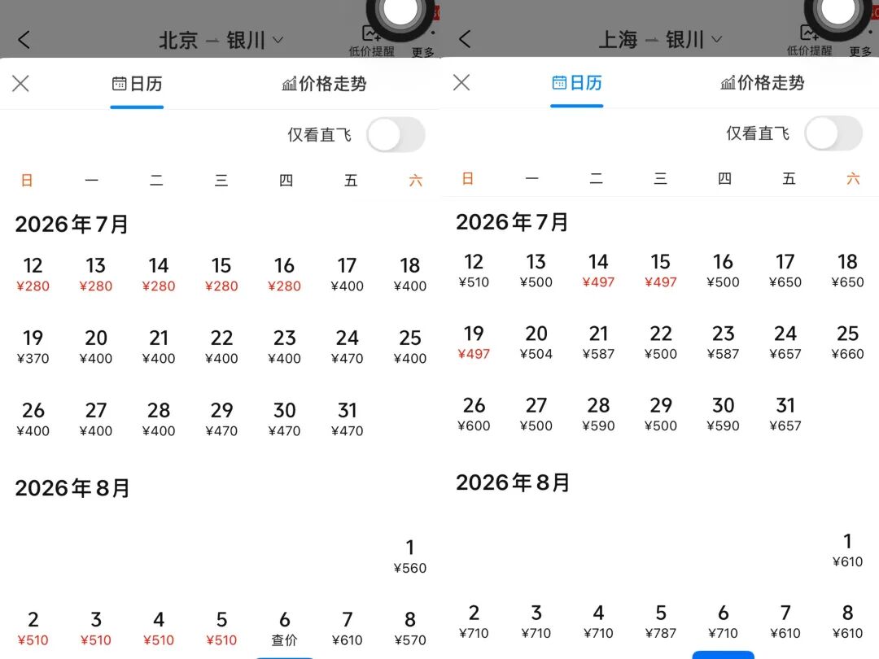
Task: Choose July 19 at ¥370 from 北京
Action: (33, 347)
